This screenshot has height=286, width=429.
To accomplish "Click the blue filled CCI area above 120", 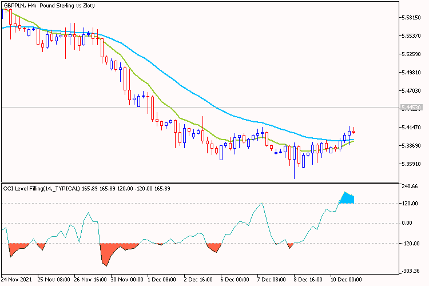I will (x=347, y=198).
